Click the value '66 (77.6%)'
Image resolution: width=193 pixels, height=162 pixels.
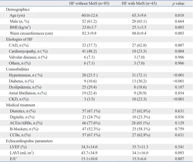click(x=91, y=123)
